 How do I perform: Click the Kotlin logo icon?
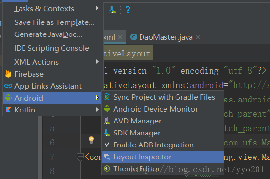pos(8,110)
